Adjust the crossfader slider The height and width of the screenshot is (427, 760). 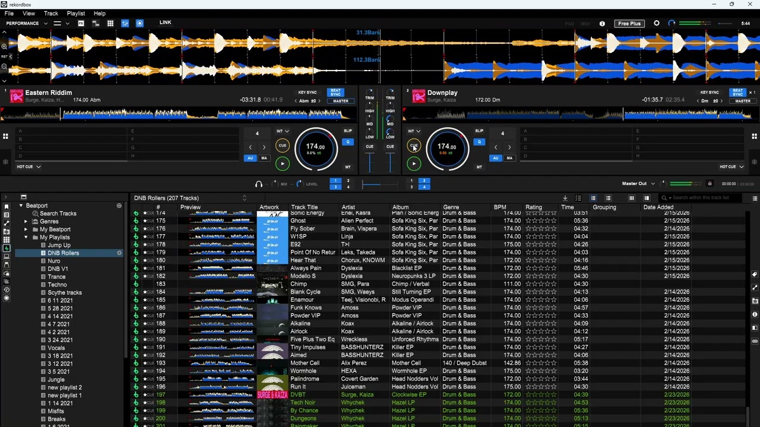pos(380,184)
